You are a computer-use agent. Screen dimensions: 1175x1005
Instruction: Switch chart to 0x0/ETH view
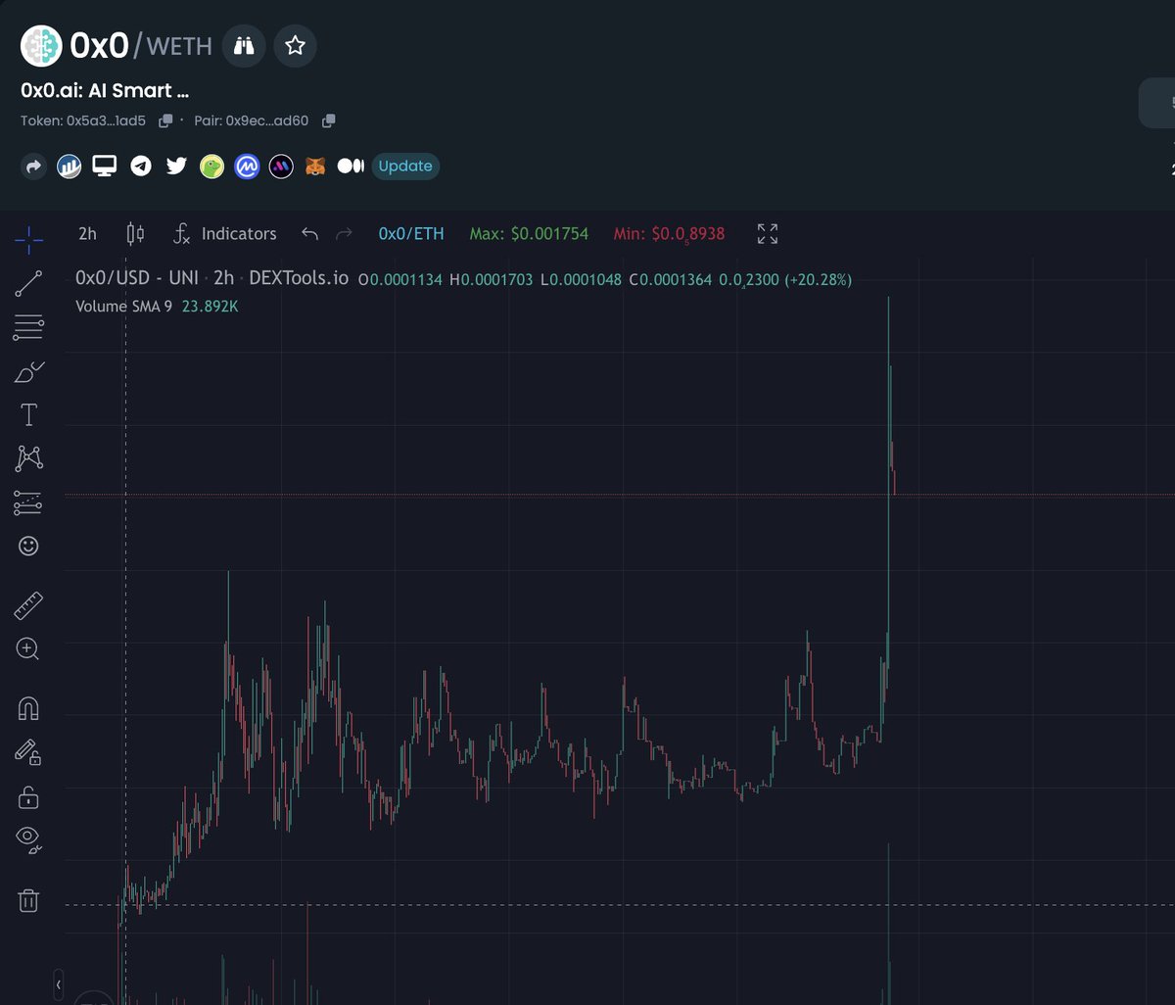[x=411, y=233]
